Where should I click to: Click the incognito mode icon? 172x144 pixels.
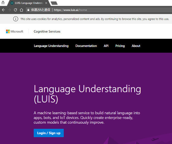(x=3, y=3)
